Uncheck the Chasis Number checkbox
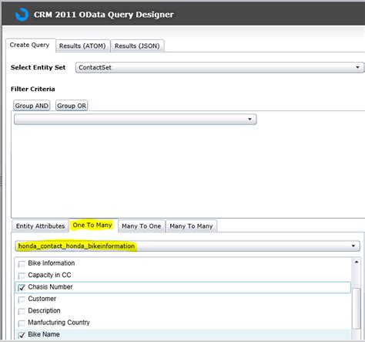 22,287
